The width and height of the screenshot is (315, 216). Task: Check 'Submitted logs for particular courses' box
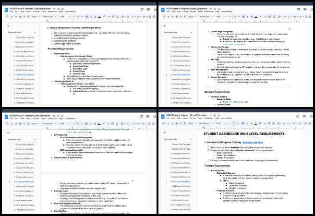[52, 38]
